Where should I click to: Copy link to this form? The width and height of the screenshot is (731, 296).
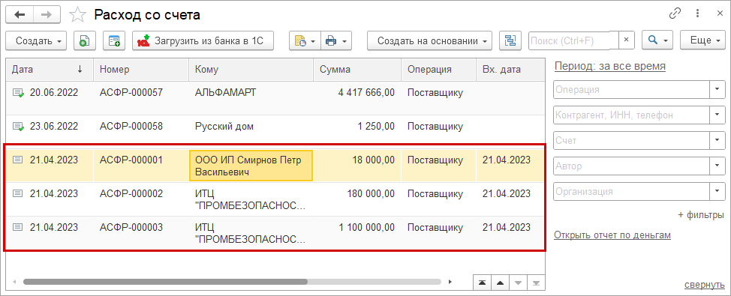pos(675,14)
